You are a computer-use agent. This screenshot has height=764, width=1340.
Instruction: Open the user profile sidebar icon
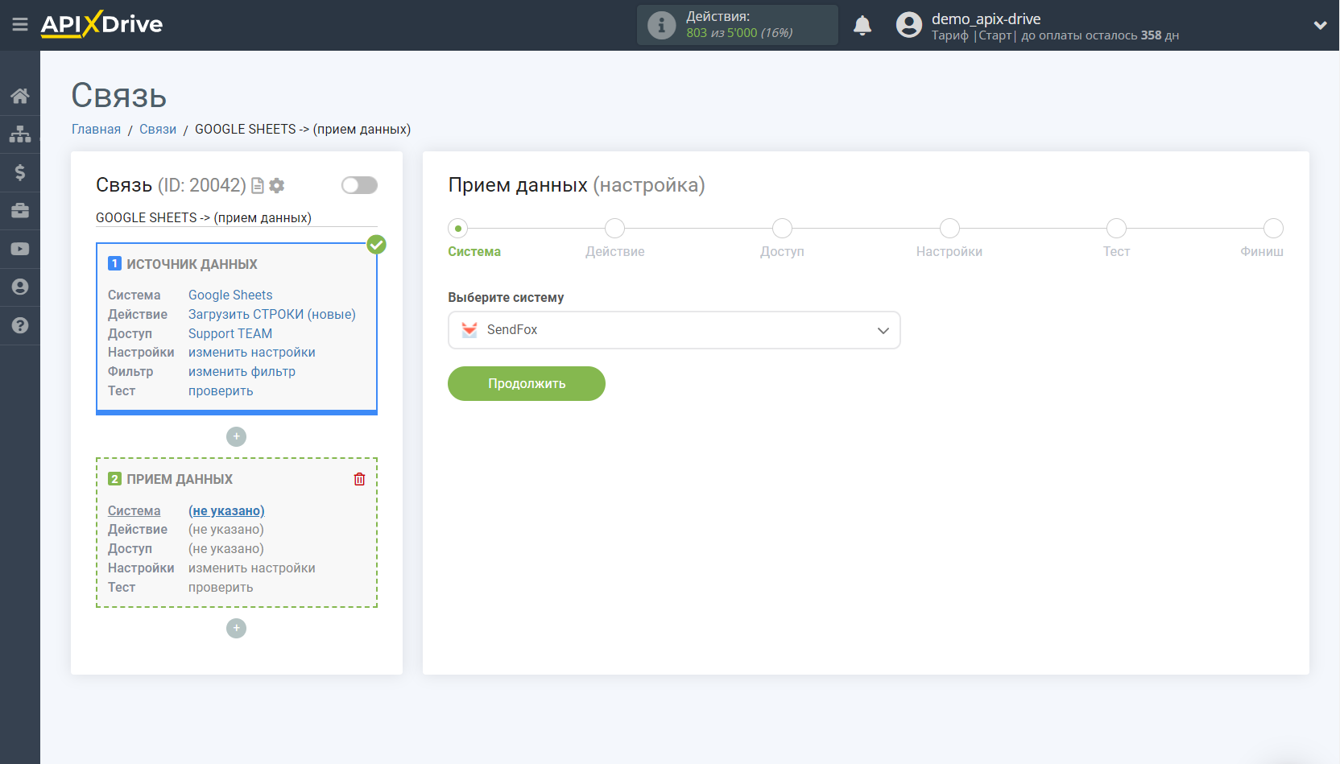20,287
